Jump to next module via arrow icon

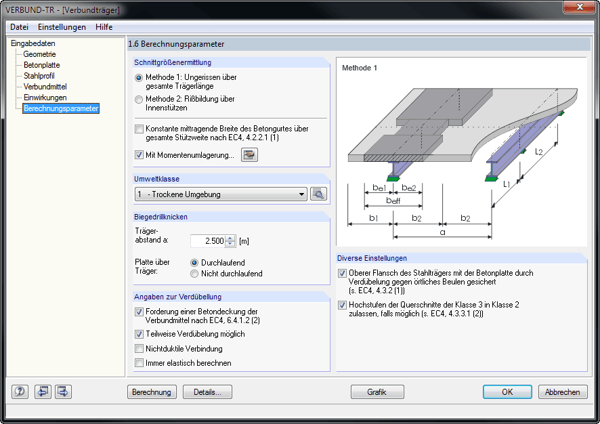62,391
